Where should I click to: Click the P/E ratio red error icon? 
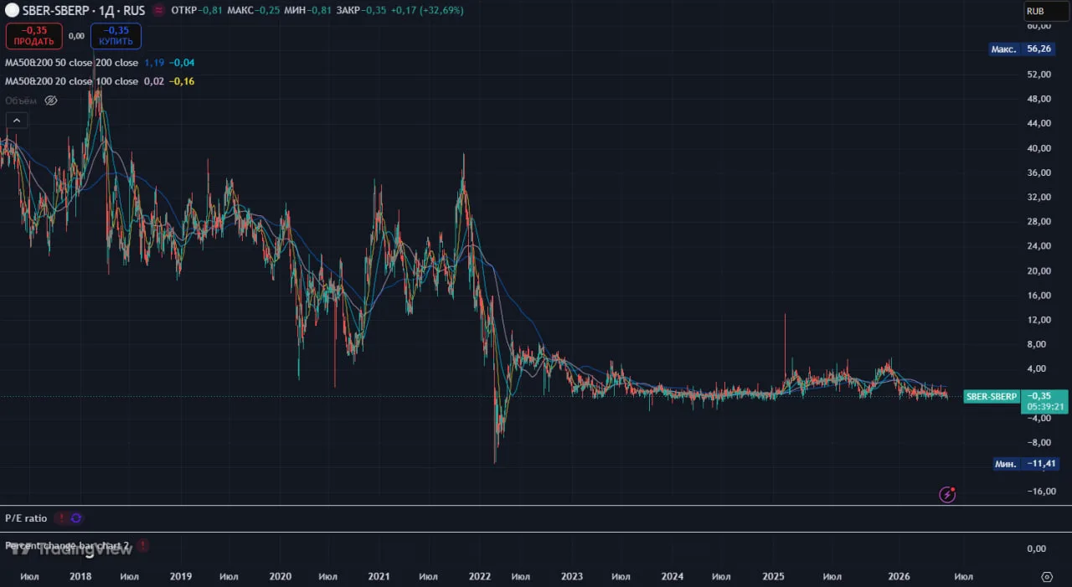[x=61, y=518]
